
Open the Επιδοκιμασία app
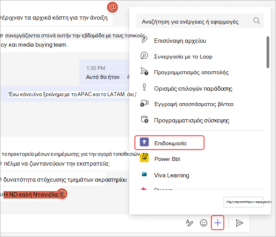(x=169, y=143)
